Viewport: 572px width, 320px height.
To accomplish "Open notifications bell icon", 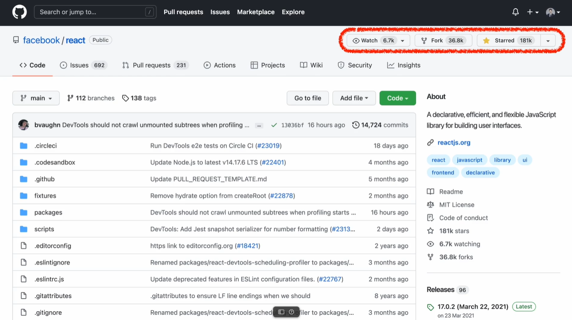I will [516, 12].
